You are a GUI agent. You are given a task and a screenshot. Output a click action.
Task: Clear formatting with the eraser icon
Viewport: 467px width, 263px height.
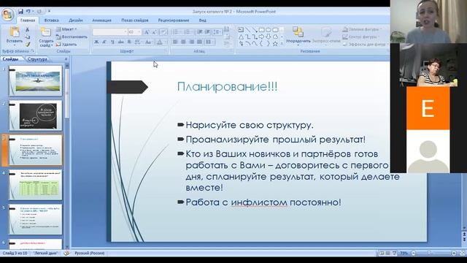[x=163, y=32]
